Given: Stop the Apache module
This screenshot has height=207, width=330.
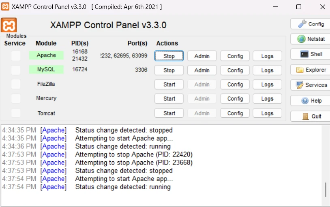Looking at the screenshot, I should [169, 56].
